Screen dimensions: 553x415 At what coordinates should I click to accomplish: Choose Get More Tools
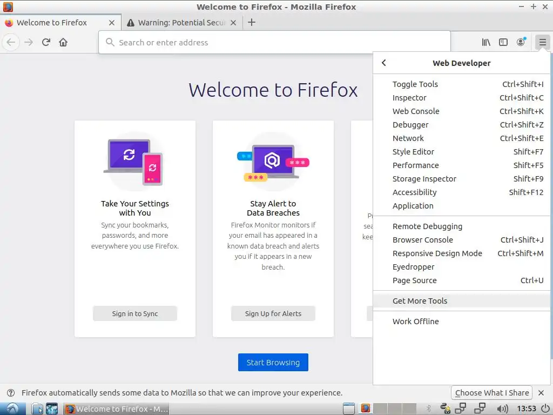[x=462, y=300]
